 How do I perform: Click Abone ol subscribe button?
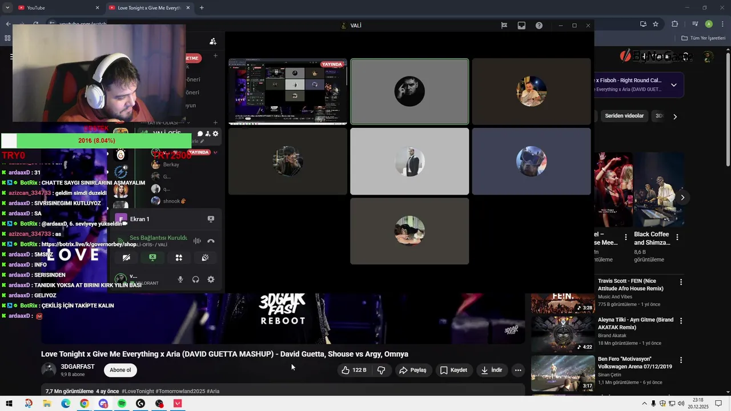click(x=121, y=370)
